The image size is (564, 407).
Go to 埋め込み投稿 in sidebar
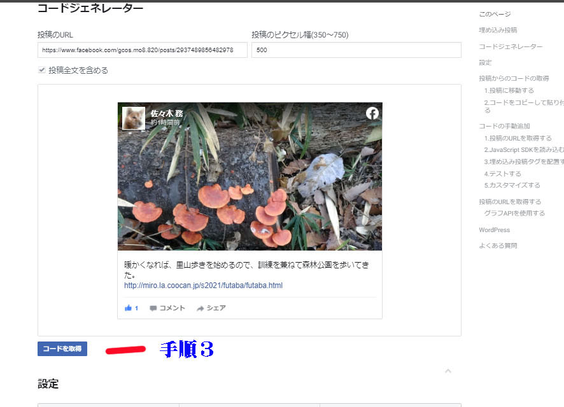(498, 30)
